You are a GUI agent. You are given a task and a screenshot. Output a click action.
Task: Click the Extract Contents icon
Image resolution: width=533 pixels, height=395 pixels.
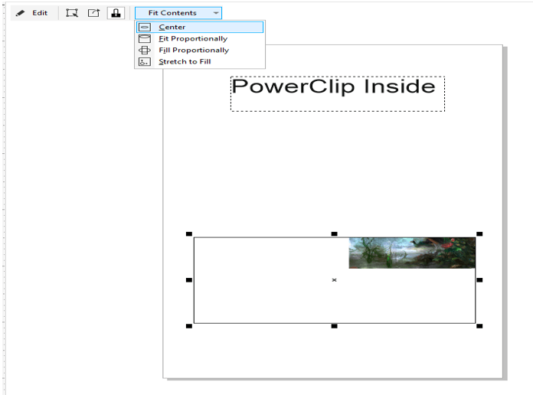(x=94, y=13)
